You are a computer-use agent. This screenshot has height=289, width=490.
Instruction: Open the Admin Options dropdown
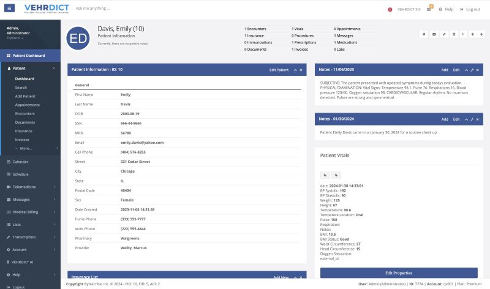tap(15, 38)
